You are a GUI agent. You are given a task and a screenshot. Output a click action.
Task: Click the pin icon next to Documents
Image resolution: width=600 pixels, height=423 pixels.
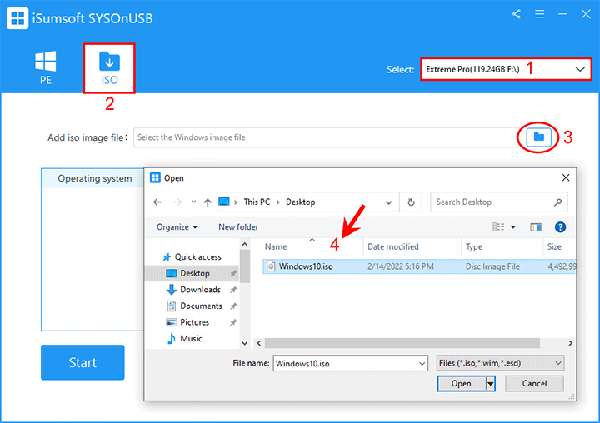233,306
